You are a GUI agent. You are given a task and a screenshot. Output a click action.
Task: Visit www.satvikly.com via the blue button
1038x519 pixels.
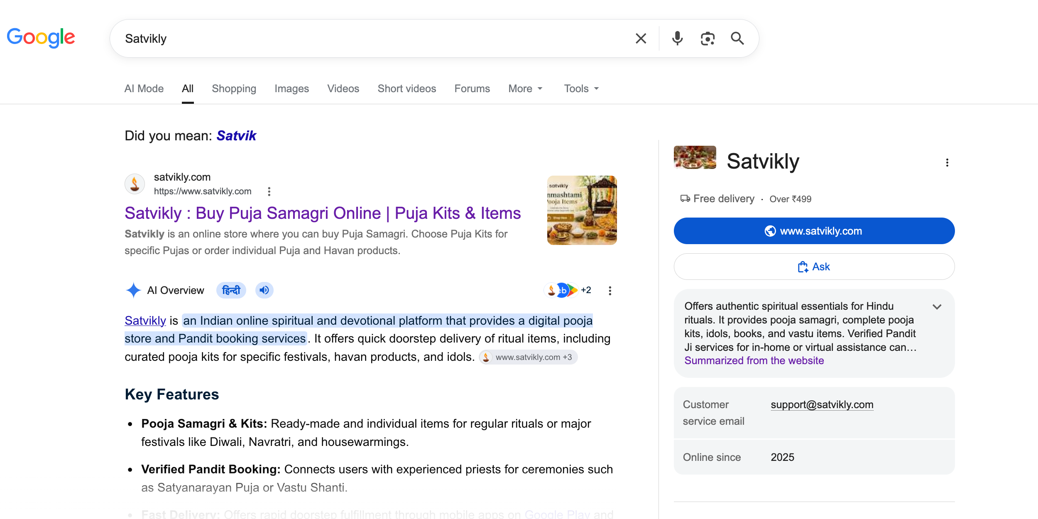pyautogui.click(x=814, y=231)
